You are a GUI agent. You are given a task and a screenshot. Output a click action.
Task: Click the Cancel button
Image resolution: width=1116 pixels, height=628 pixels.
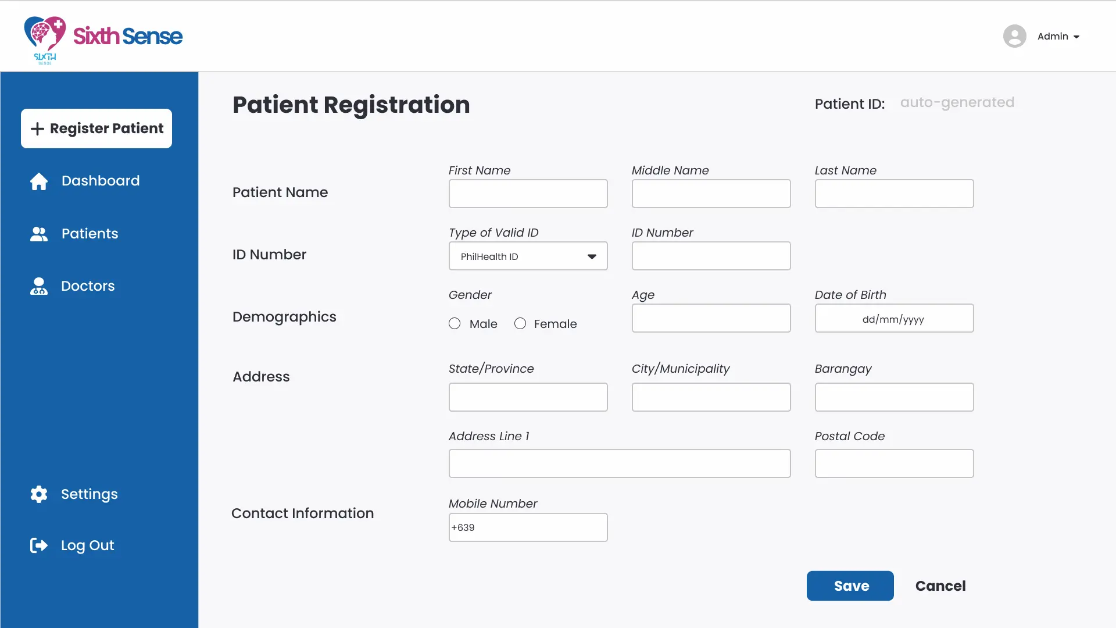(x=940, y=586)
